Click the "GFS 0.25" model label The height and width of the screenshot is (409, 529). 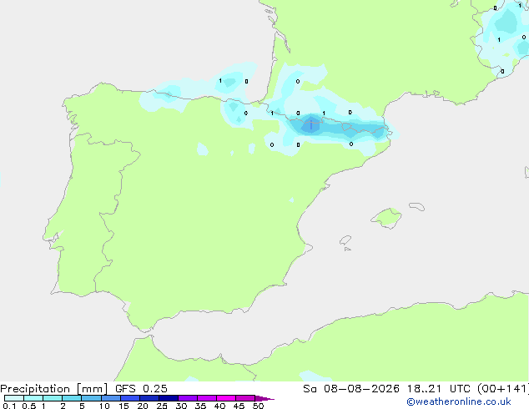[141, 389]
